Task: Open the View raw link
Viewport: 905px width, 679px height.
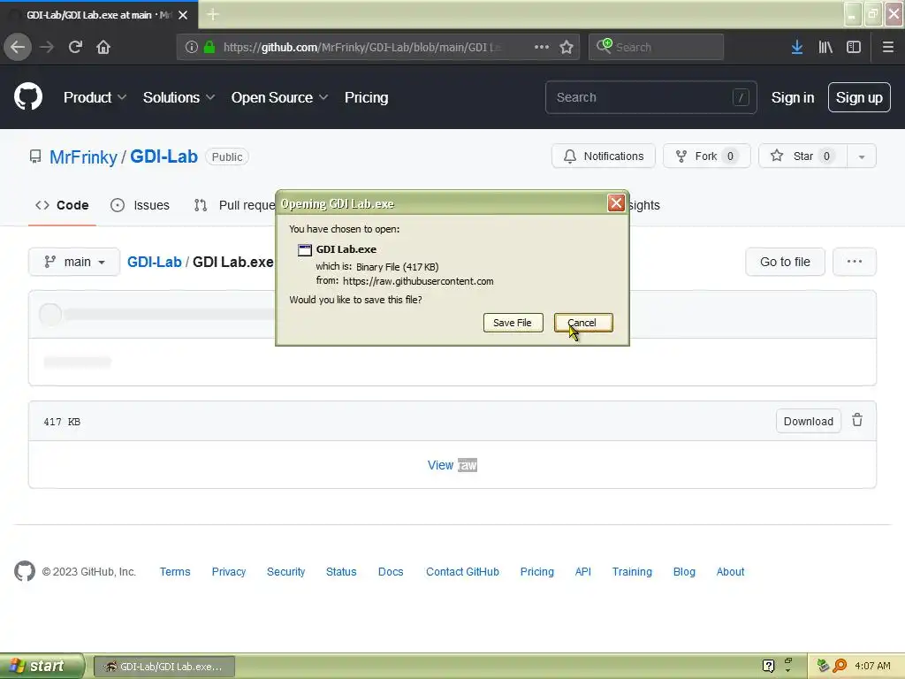Action: [452, 465]
